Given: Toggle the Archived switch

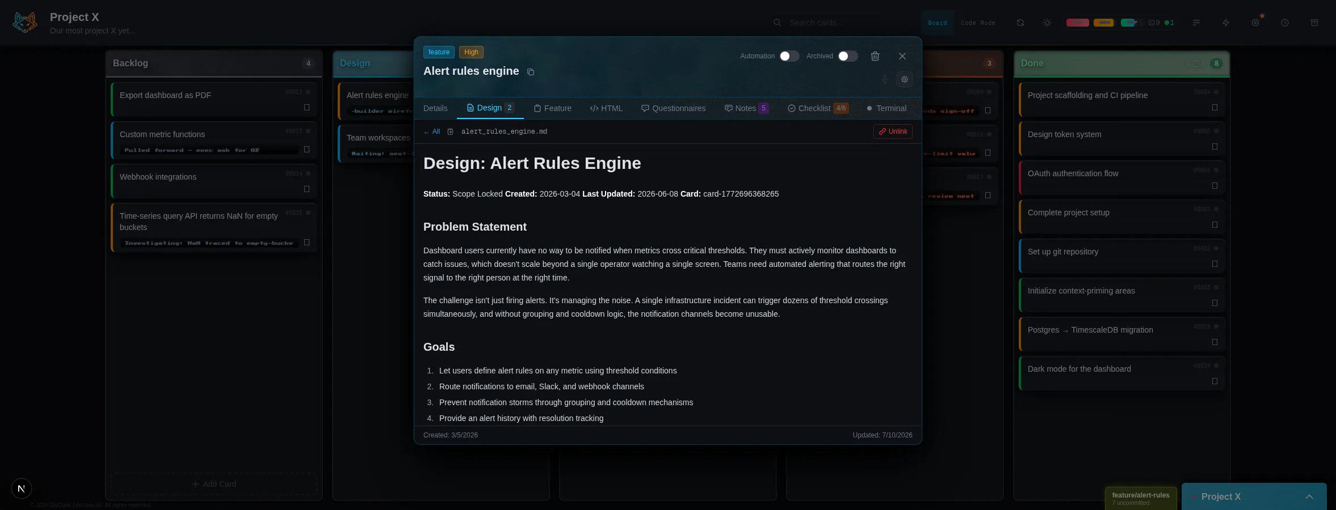Looking at the screenshot, I should pos(847,56).
